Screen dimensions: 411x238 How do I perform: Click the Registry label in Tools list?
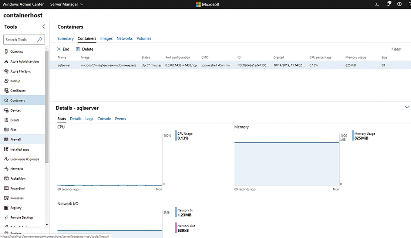pos(16,208)
